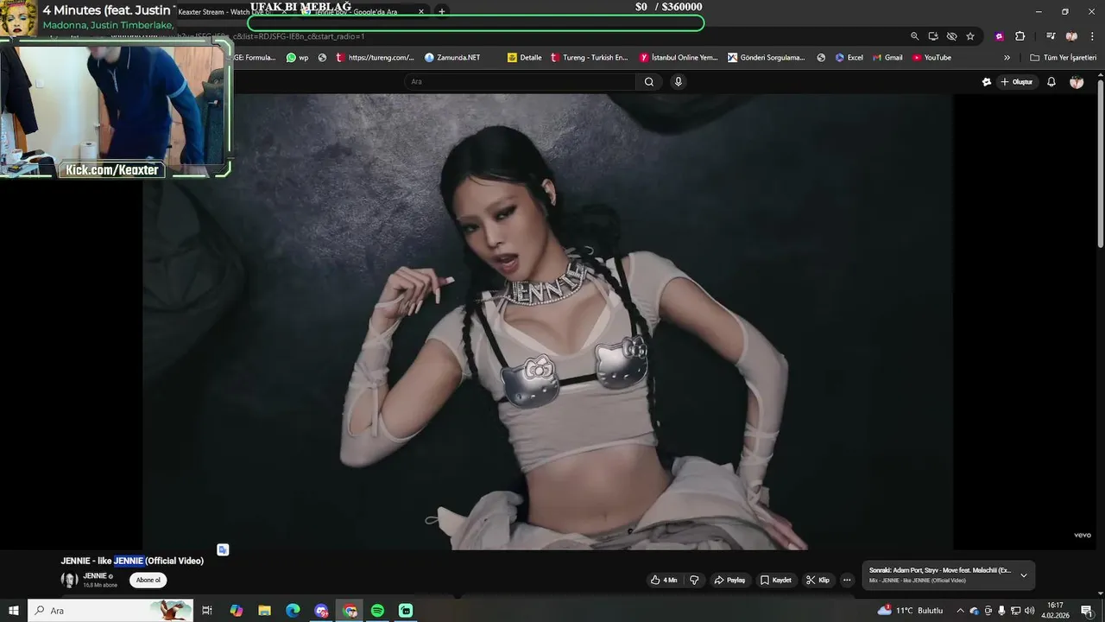This screenshot has width=1105, height=622.
Task: Click the YouTube search magnifier button
Action: [649, 82]
